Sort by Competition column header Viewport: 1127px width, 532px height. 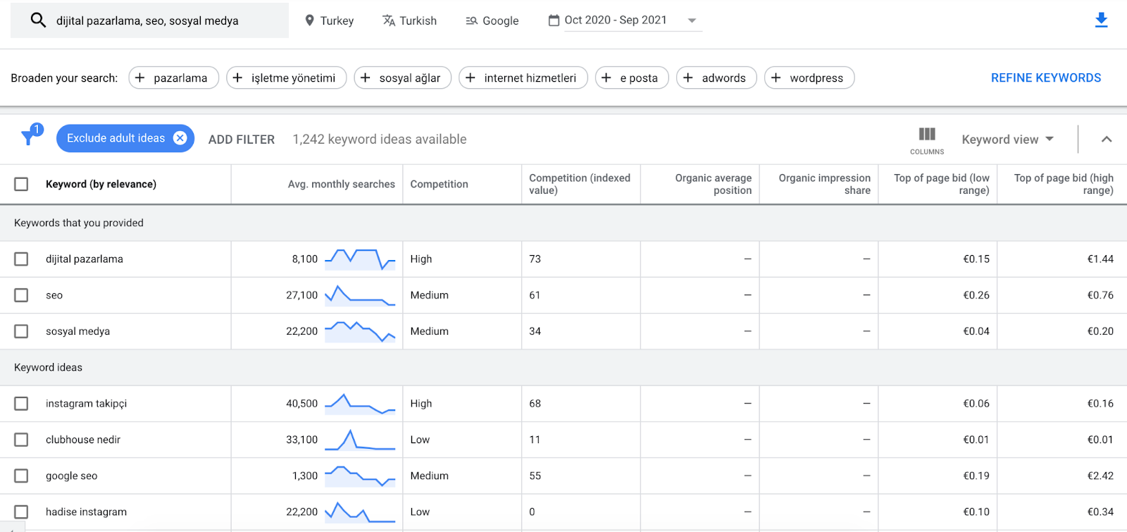point(439,184)
